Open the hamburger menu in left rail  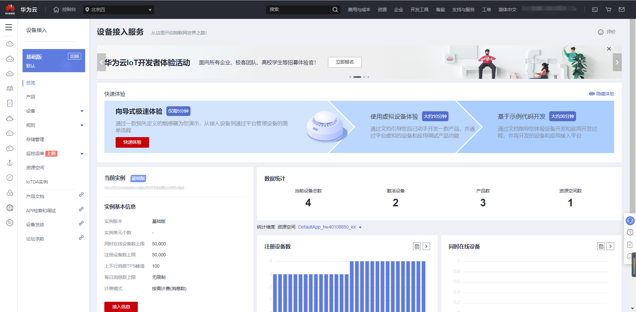coord(9,27)
